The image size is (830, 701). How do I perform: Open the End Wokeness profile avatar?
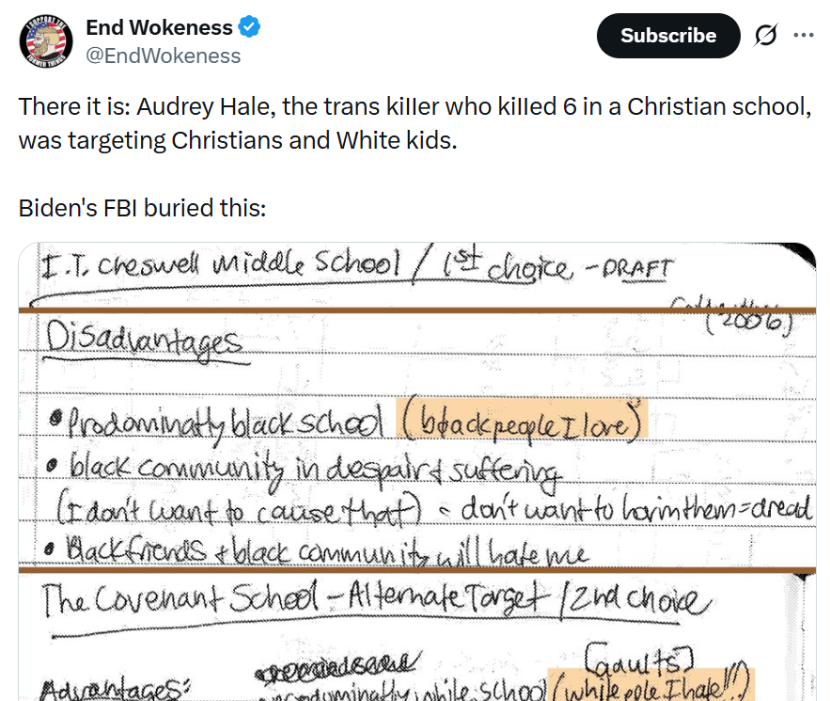(43, 42)
